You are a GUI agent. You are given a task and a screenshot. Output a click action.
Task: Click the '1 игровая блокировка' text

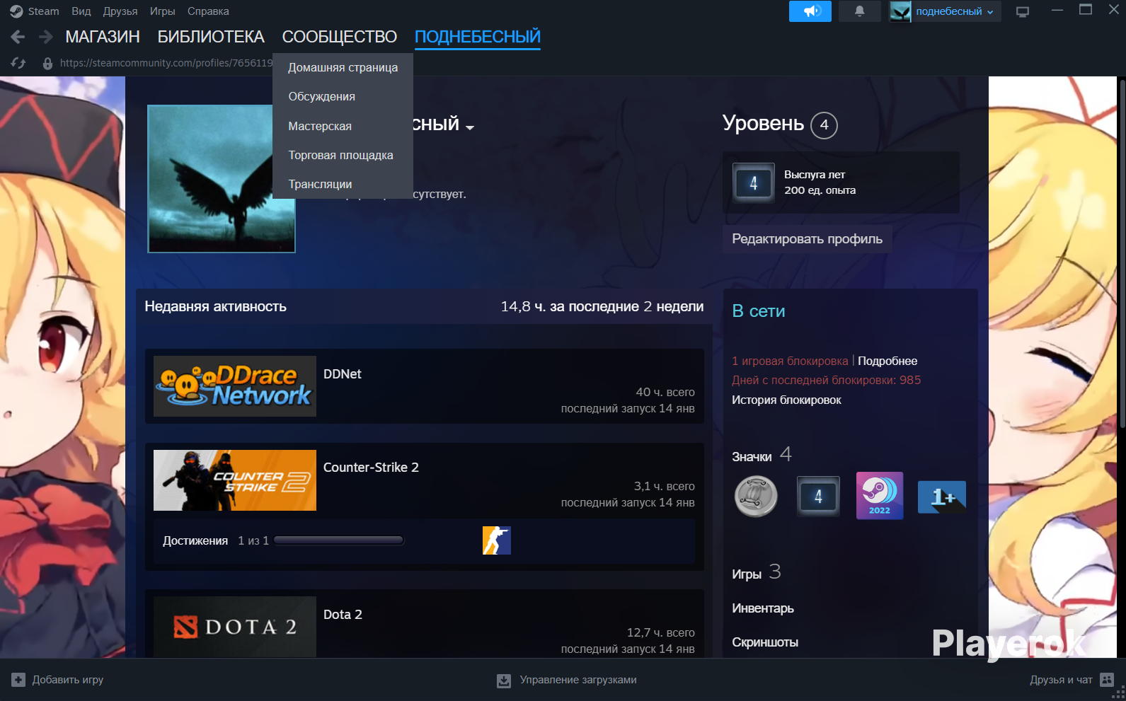[790, 361]
